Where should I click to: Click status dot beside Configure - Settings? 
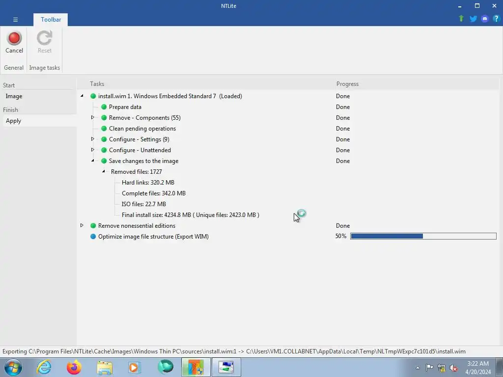(104, 139)
